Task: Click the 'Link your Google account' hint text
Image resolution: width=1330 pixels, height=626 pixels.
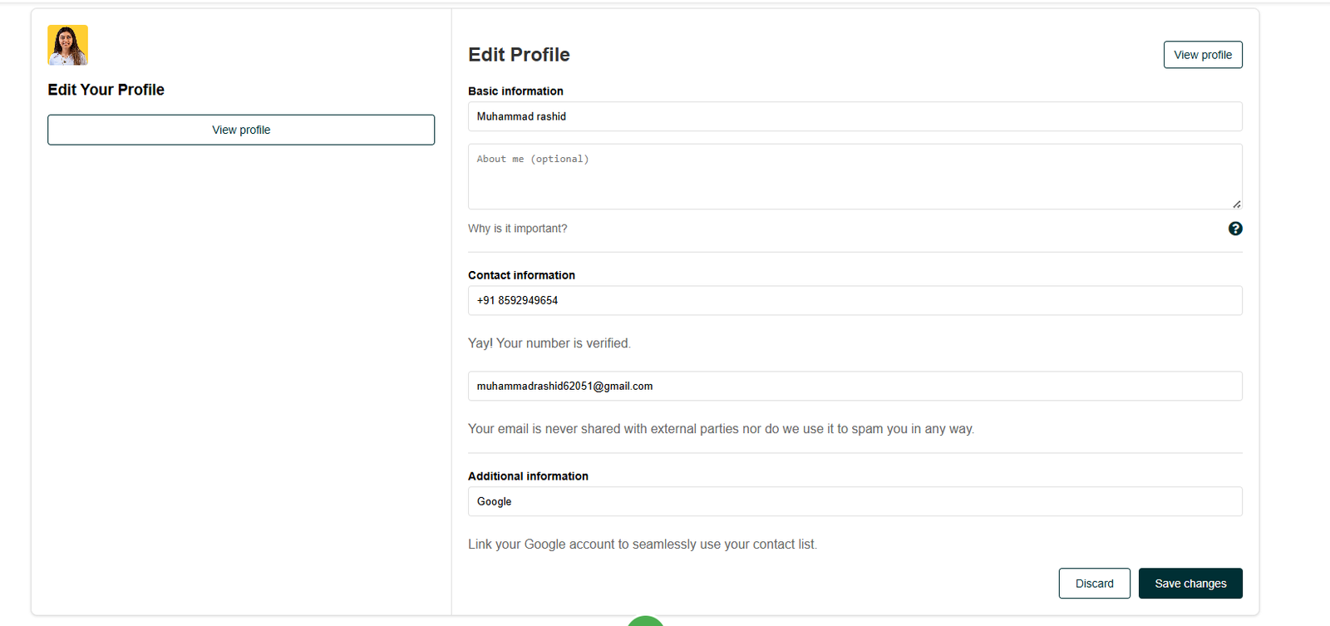Action: pos(642,545)
